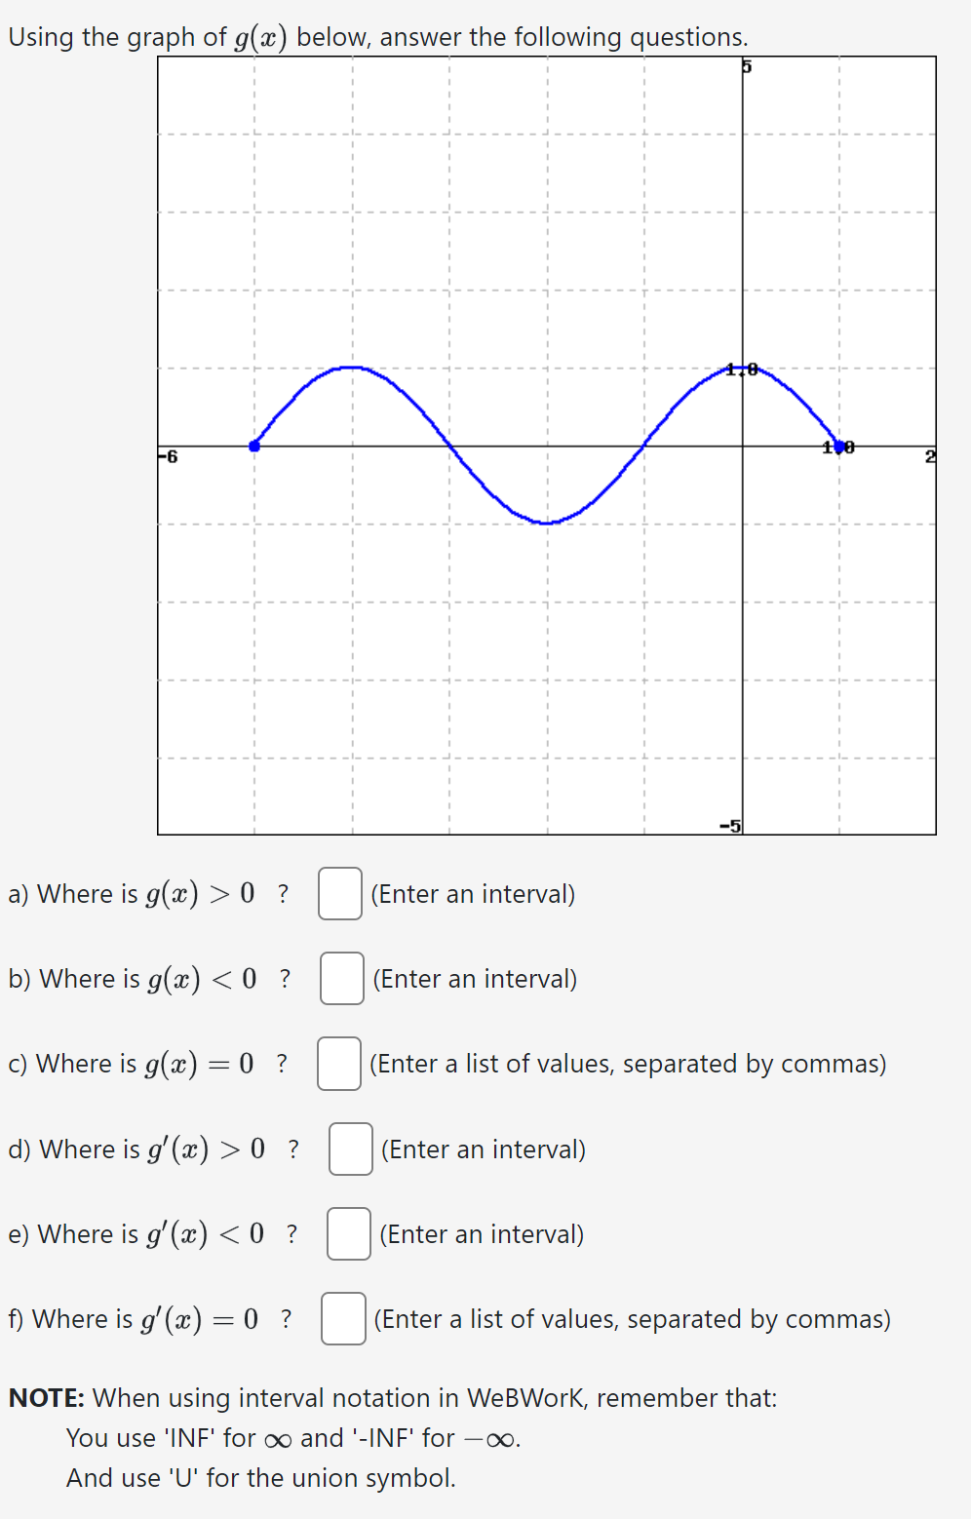Click where the curve crosses the x-axis midway
The image size is (971, 1519).
point(449,446)
